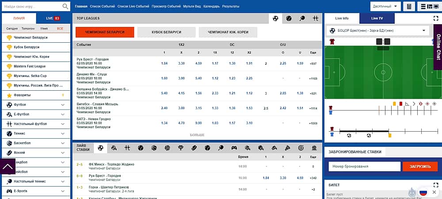
Task: Open the Десятичный odds format dropdown
Action: click(x=385, y=7)
